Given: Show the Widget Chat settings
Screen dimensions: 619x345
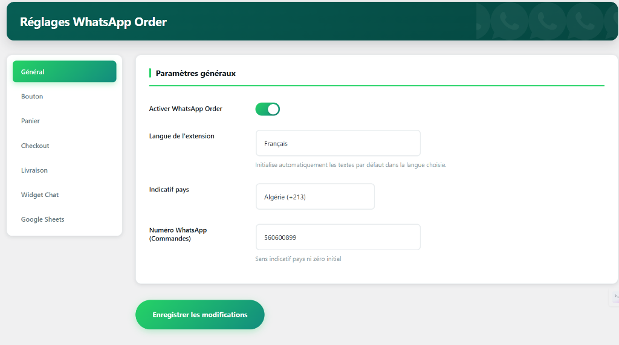Looking at the screenshot, I should [x=40, y=195].
